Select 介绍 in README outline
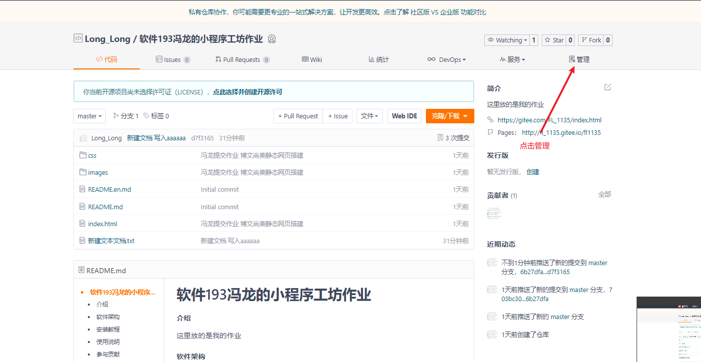This screenshot has width=701, height=362. pos(102,304)
